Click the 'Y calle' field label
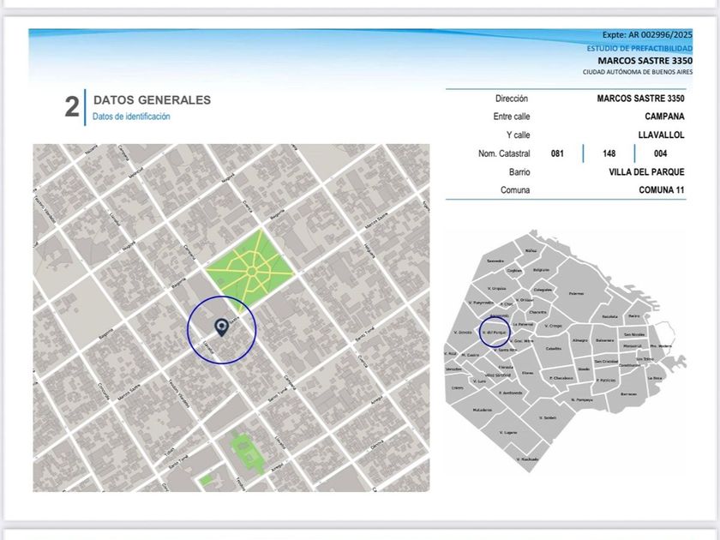Screen dimensions: 720x540 (519, 135)
